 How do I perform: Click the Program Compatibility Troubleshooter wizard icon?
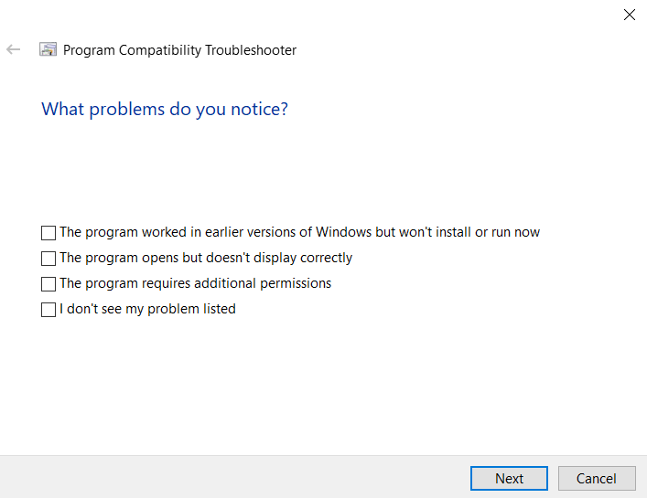tap(49, 50)
